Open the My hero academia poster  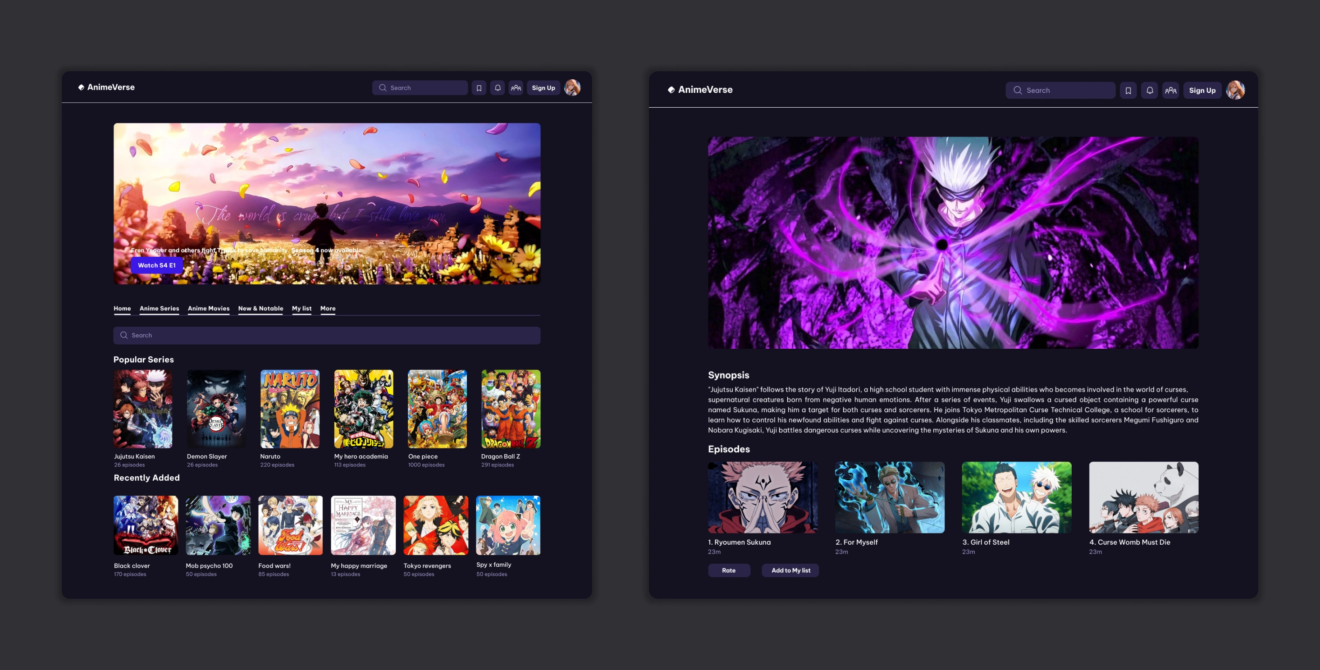coord(364,409)
